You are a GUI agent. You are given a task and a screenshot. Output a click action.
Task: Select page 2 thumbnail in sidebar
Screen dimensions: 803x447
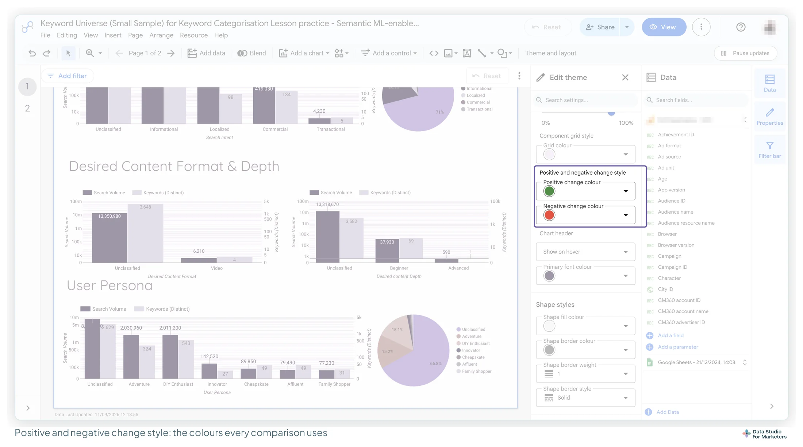tap(27, 108)
